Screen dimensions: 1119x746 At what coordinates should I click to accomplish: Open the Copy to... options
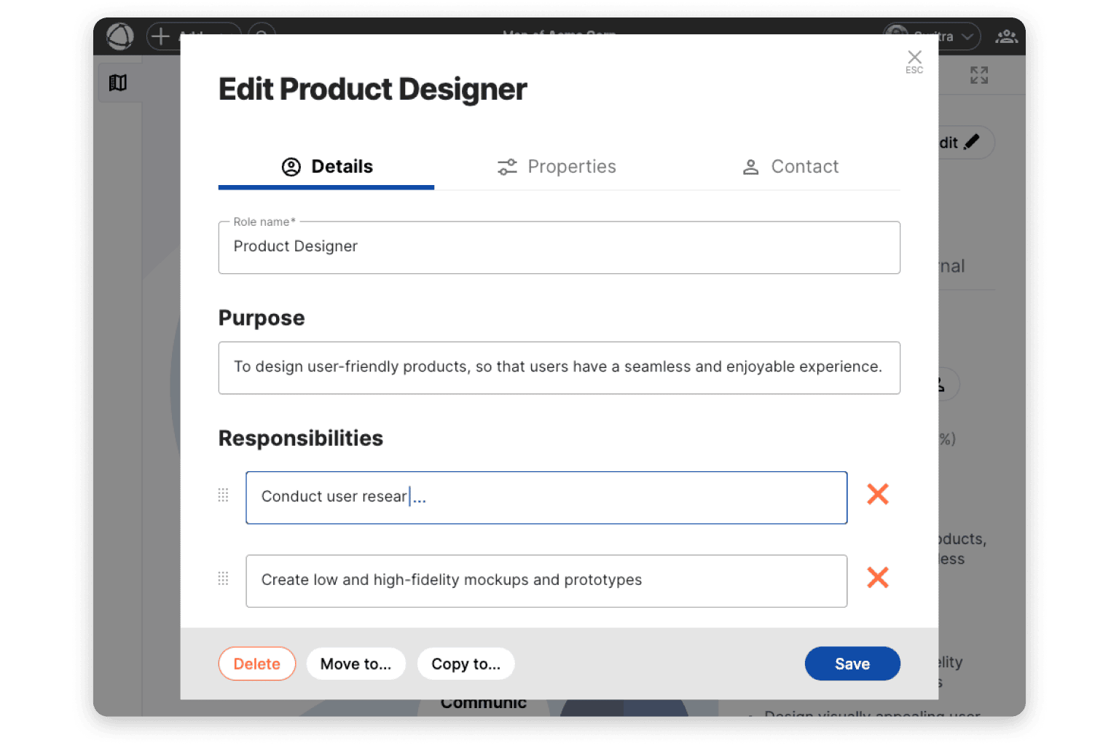pos(466,664)
